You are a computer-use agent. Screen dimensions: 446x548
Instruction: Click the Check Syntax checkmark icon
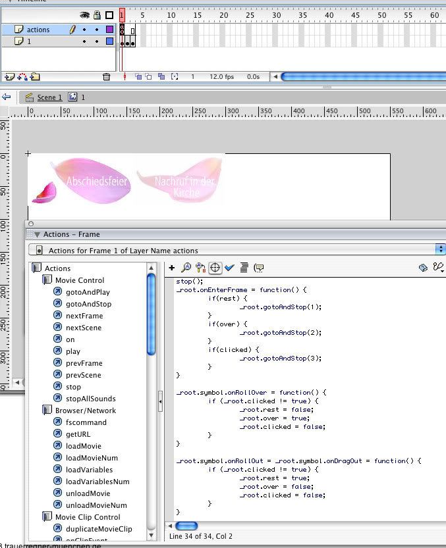coord(229,268)
